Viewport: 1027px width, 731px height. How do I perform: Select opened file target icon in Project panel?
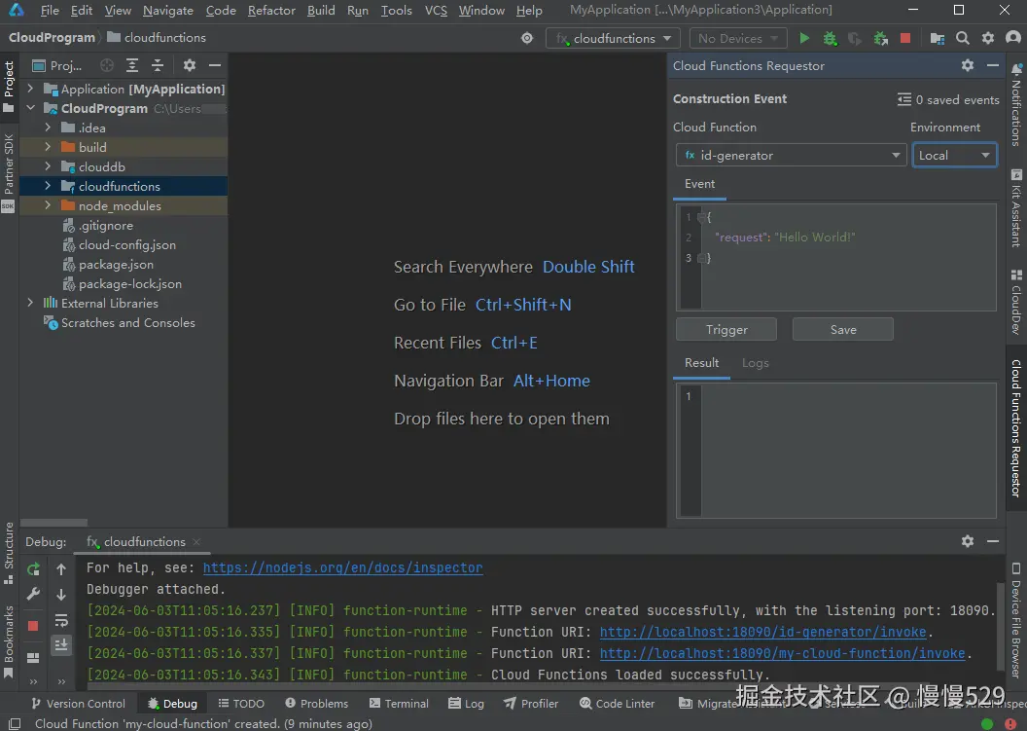point(107,65)
